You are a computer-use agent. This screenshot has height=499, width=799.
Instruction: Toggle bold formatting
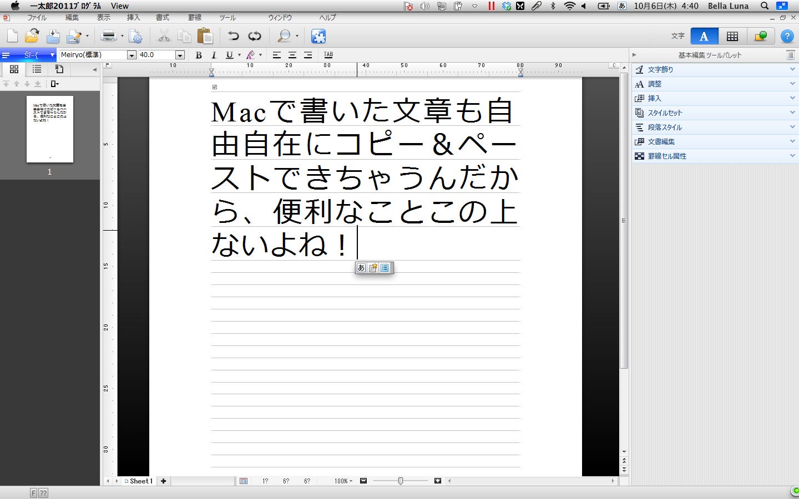[199, 55]
